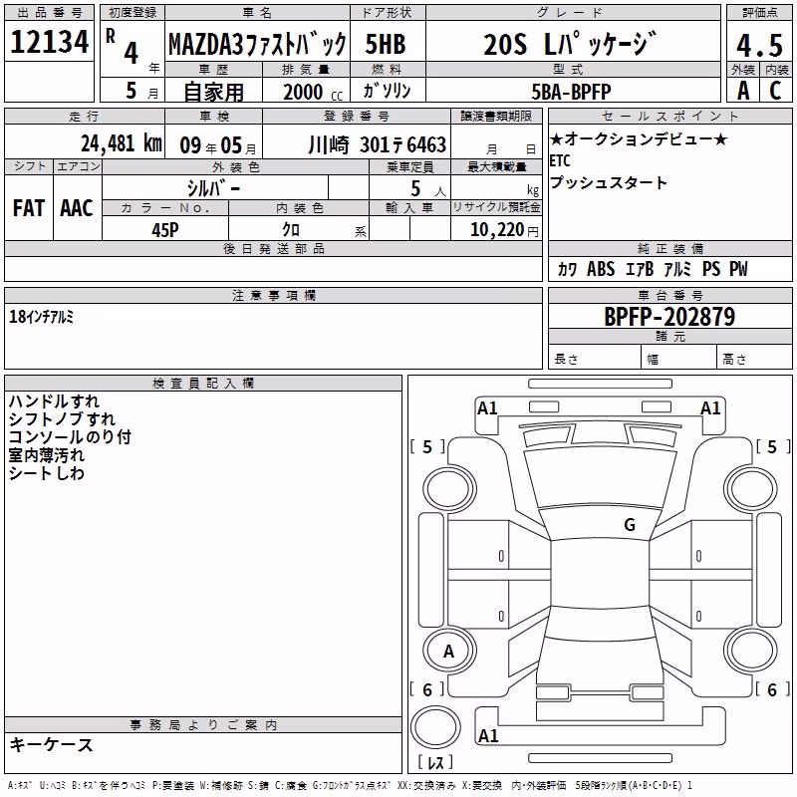Select the interior color クロ
This screenshot has height=797, width=797.
tap(291, 230)
